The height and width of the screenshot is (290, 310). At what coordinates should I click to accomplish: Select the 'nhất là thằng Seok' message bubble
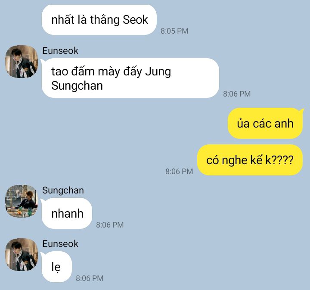[x=99, y=20]
